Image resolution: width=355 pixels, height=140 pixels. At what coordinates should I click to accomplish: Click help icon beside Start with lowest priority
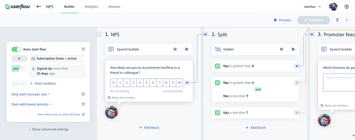pos(83,104)
